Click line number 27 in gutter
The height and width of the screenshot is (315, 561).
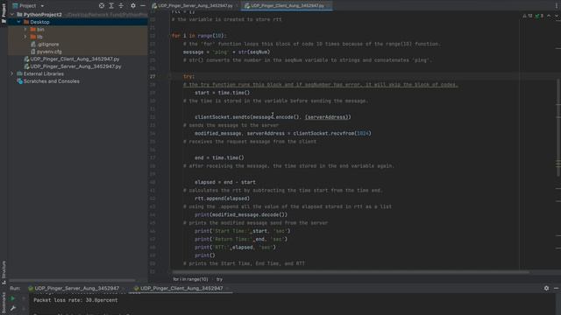coord(153,76)
